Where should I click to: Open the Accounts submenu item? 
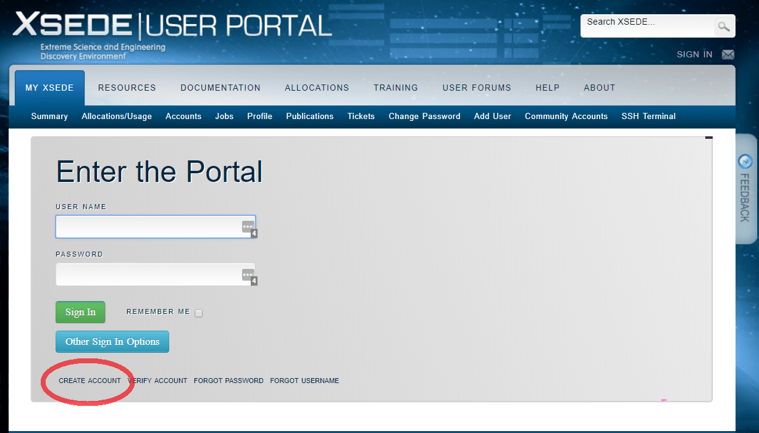pos(183,116)
